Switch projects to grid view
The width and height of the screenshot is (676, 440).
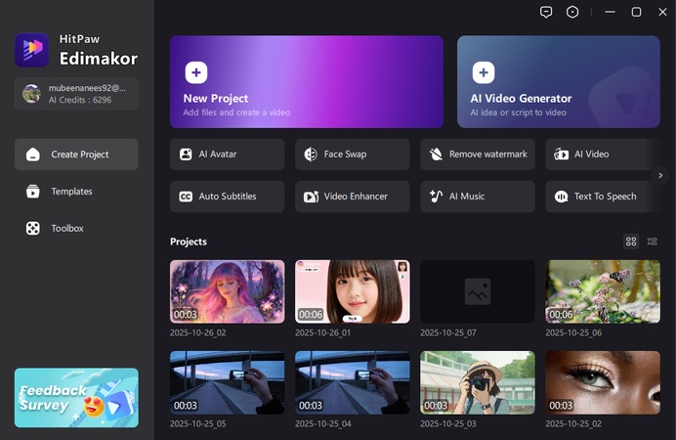(x=631, y=242)
